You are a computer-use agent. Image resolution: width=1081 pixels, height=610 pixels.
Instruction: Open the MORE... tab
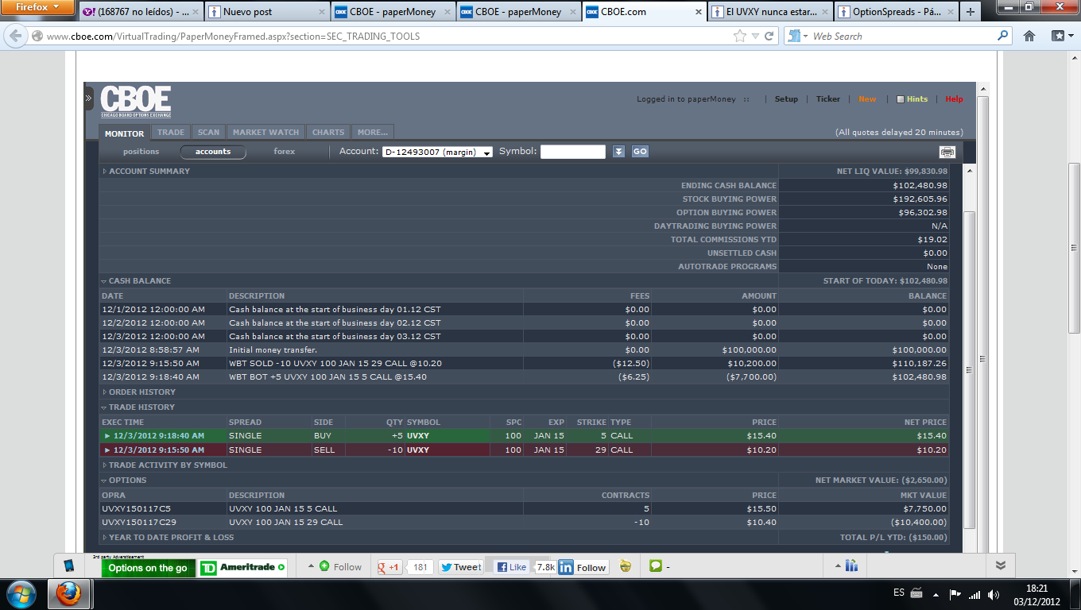tap(373, 133)
